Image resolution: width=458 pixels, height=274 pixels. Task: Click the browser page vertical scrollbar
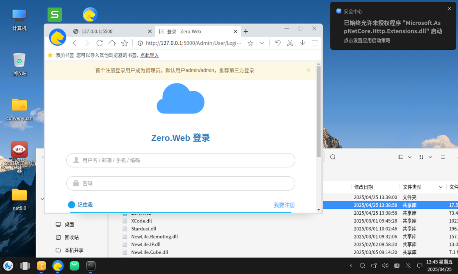[318, 112]
